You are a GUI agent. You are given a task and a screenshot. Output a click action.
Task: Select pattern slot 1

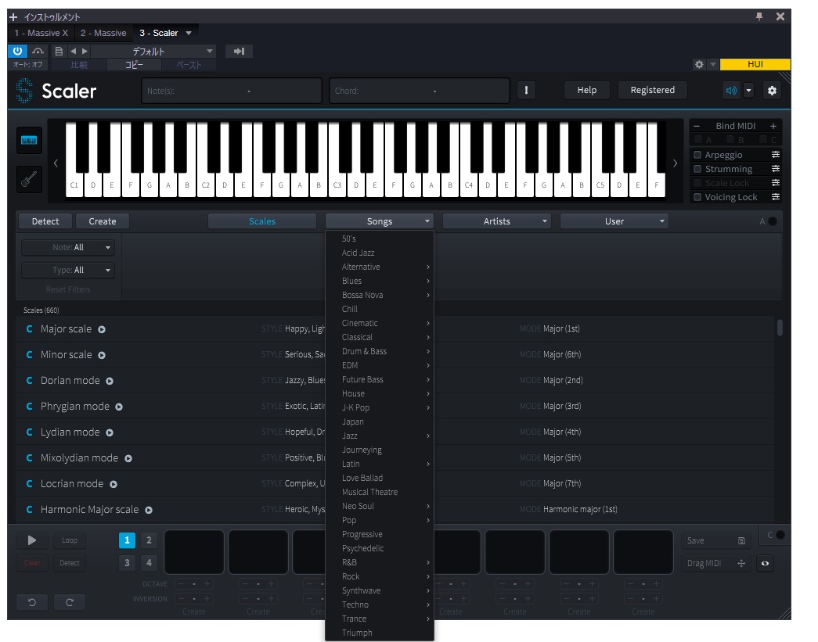[127, 540]
